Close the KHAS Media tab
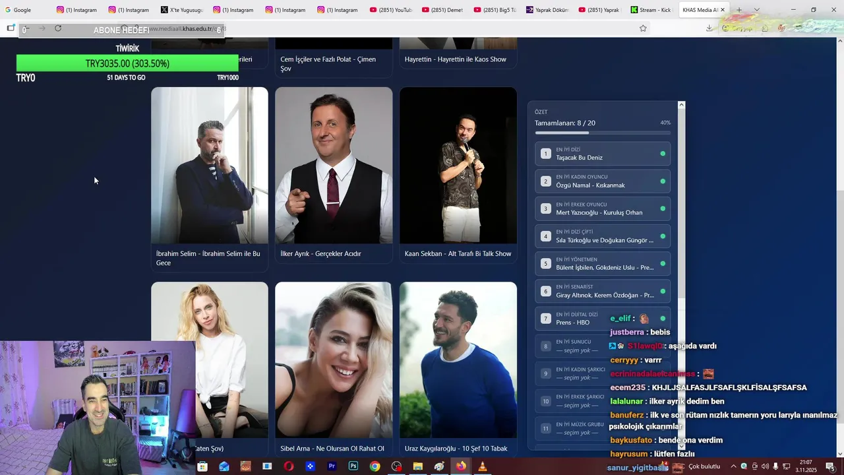 [x=723, y=10]
